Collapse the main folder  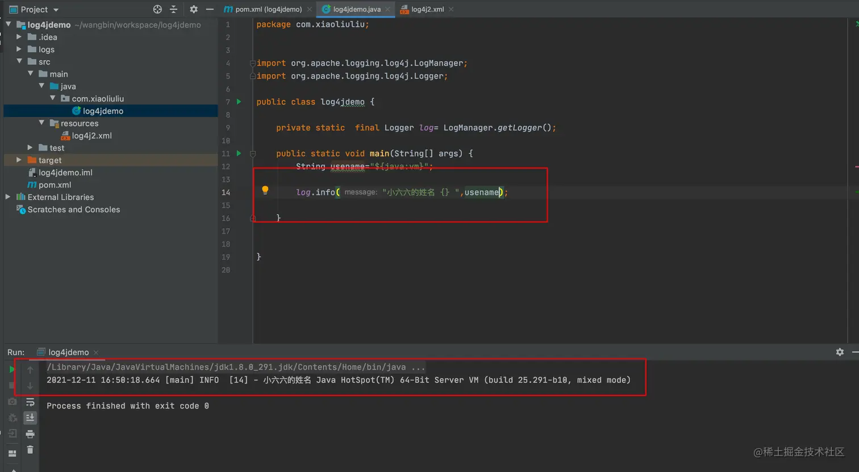[x=31, y=74]
